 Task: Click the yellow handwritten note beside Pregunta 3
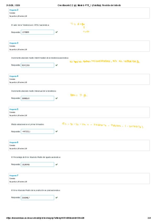tap(105, 62)
